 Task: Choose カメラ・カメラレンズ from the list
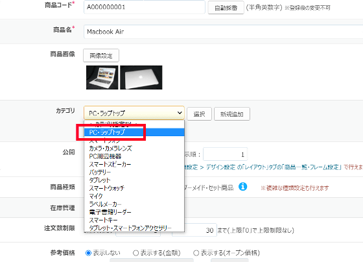point(134,149)
